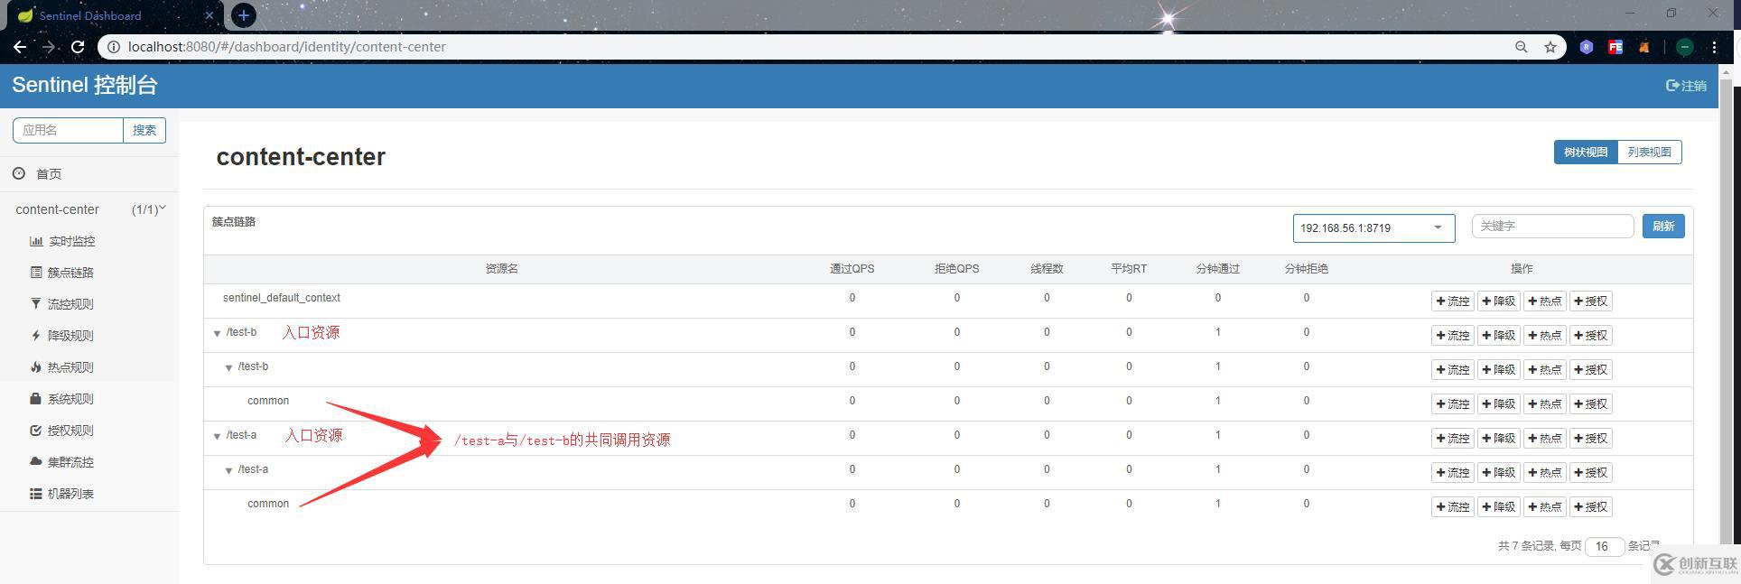Screen dimensions: 1741x584
Task: Collapse the nested /test-b child row
Action: (x=228, y=367)
